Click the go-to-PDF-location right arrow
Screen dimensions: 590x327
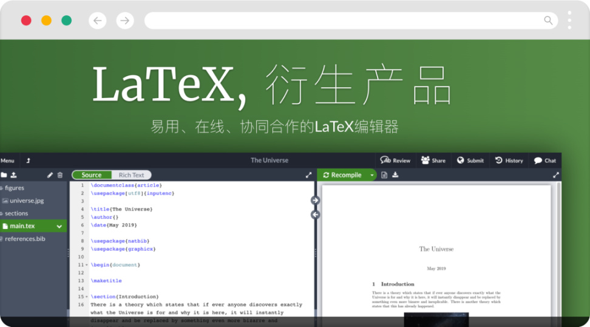coord(315,200)
